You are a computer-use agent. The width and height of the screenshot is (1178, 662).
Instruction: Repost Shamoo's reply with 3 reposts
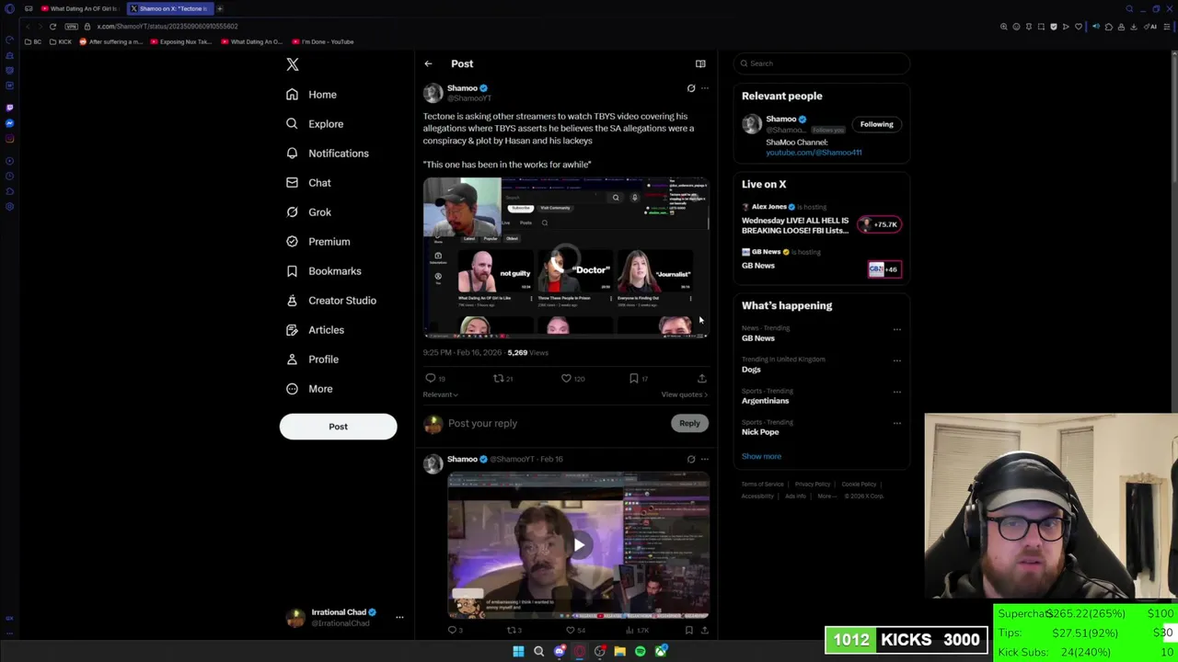514,630
